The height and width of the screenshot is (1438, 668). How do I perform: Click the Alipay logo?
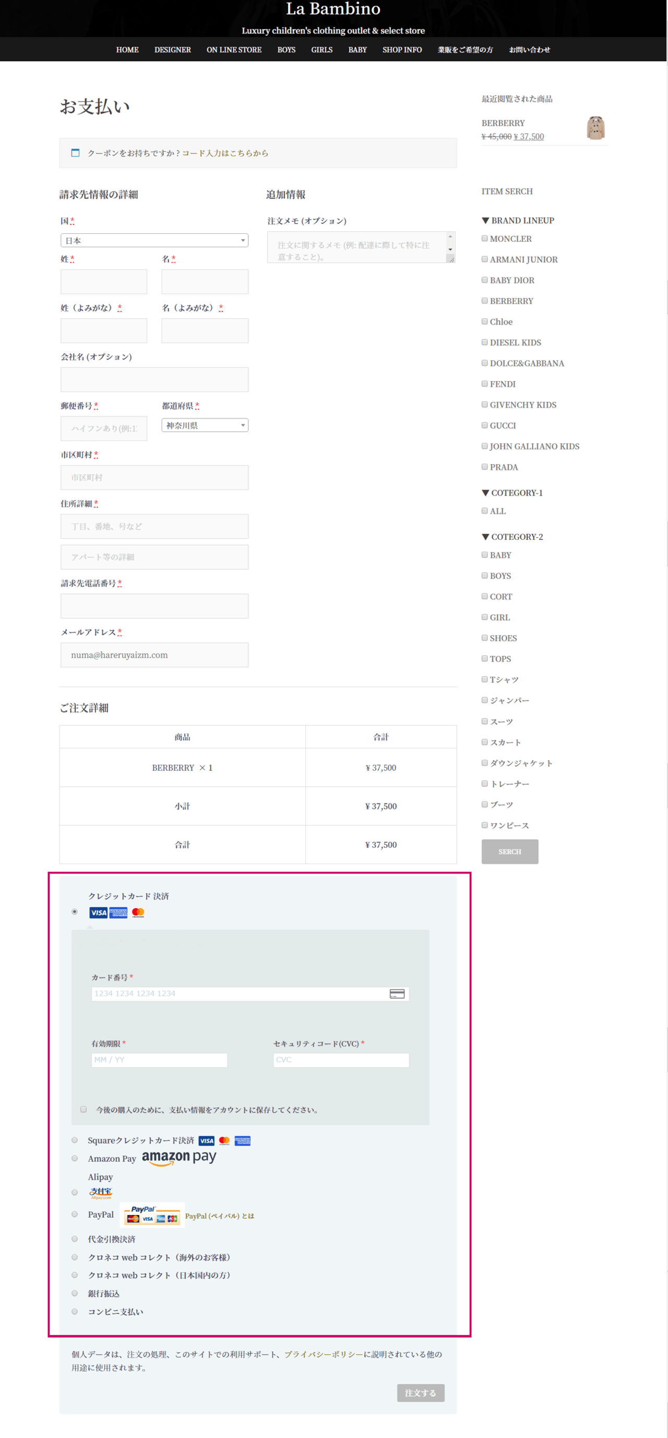(101, 1193)
